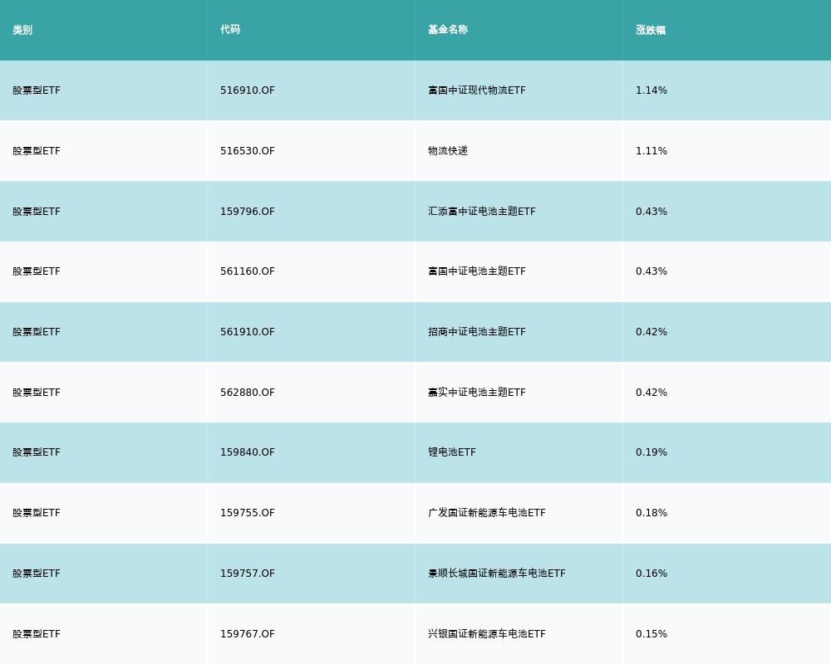Image resolution: width=831 pixels, height=664 pixels.
Task: Click fund name 物流快递
Action: coord(448,151)
